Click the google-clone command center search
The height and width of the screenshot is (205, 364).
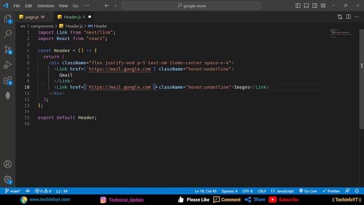(x=191, y=6)
